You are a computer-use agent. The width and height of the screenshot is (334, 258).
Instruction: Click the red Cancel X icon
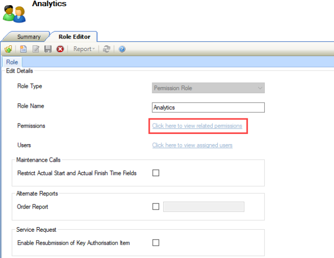(60, 49)
